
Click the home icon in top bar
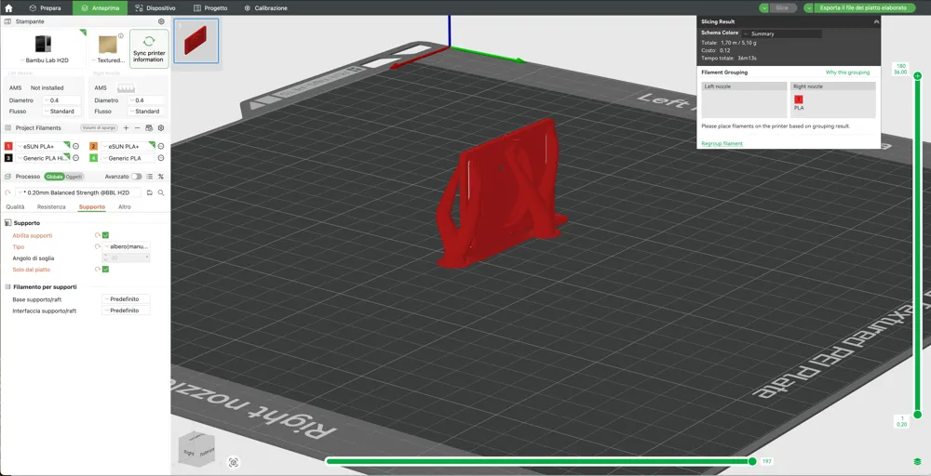[x=8, y=7]
